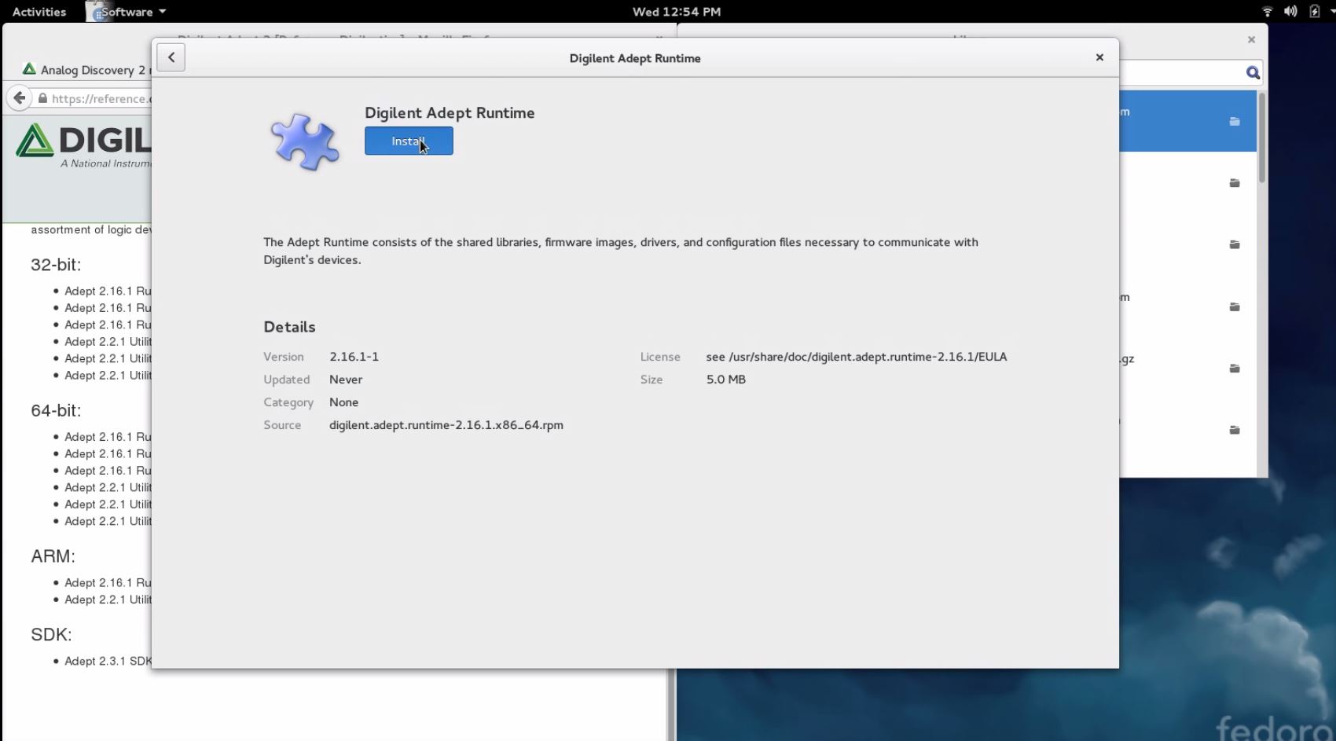This screenshot has width=1336, height=741.
Task: Click the License path ending in EULA
Action: (856, 357)
